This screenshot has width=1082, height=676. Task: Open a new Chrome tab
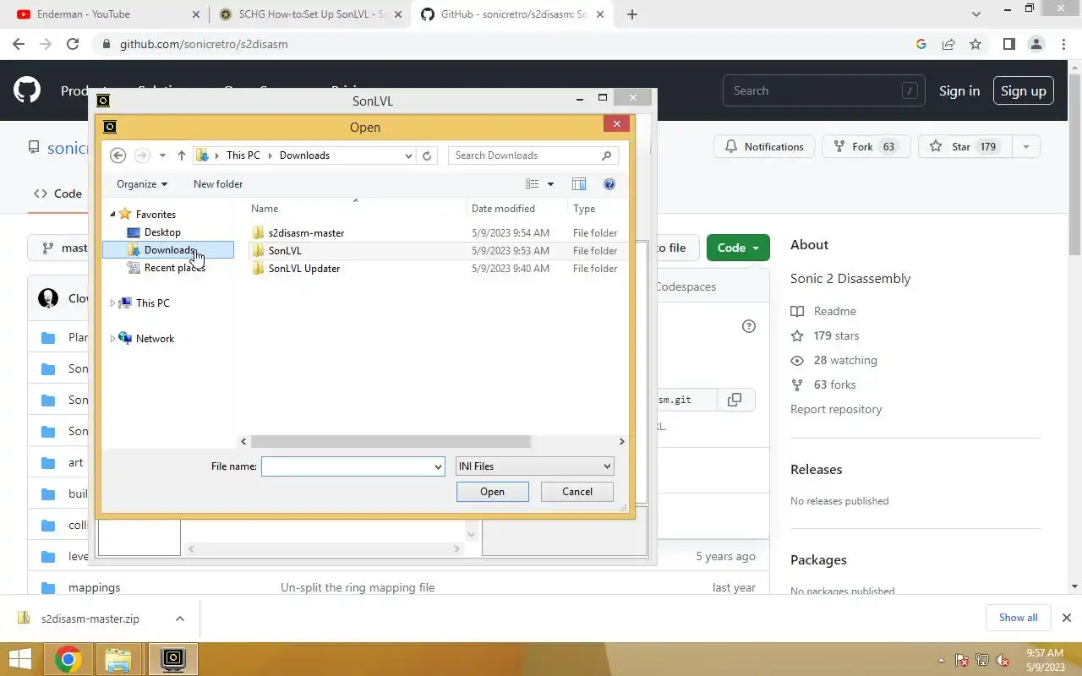pyautogui.click(x=632, y=14)
